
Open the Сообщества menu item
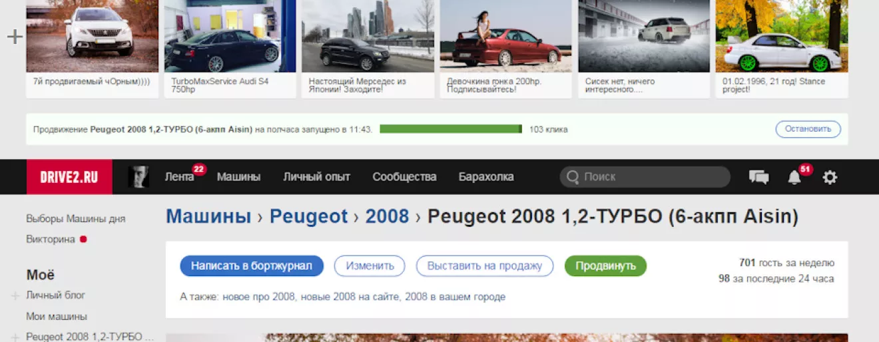[x=404, y=177]
